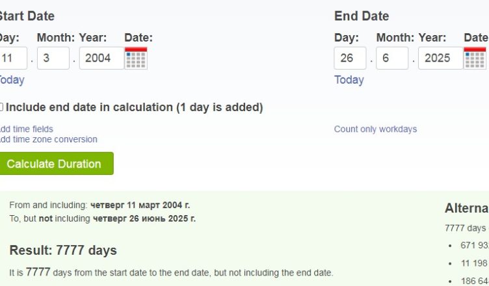
Task: Click the 11 198 alternative units list item
Action: [474, 263]
